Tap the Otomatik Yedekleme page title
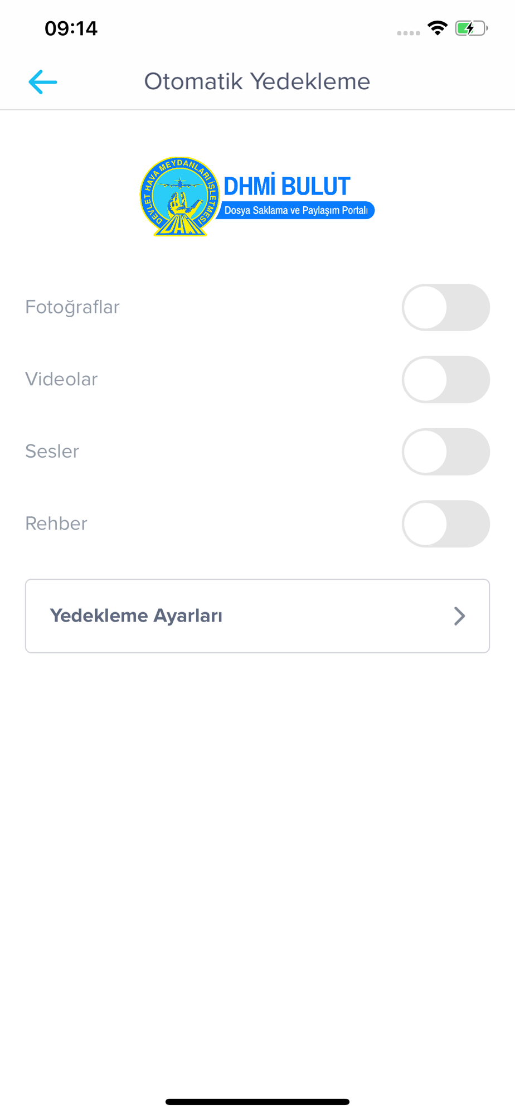The image size is (515, 1115). point(257,81)
